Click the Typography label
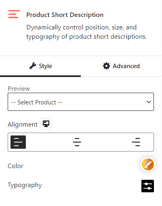The image size is (162, 206). pyautogui.click(x=25, y=185)
